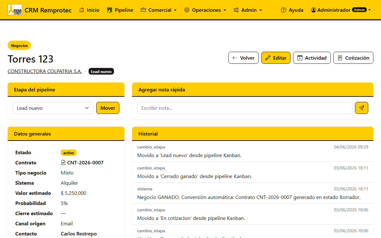Click the Admin role badge
381x238 pixels.
(359, 10)
